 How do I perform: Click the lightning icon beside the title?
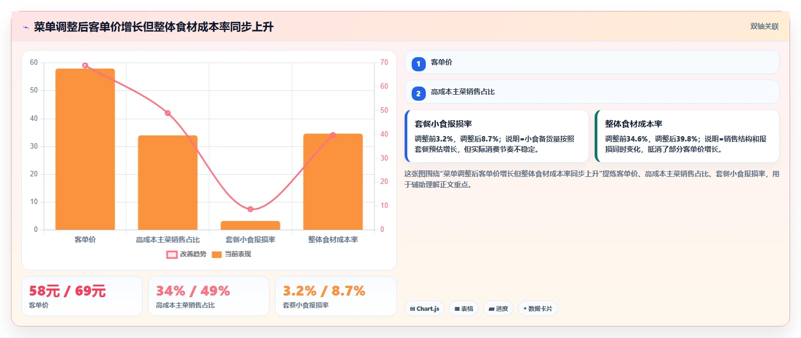coord(26,27)
